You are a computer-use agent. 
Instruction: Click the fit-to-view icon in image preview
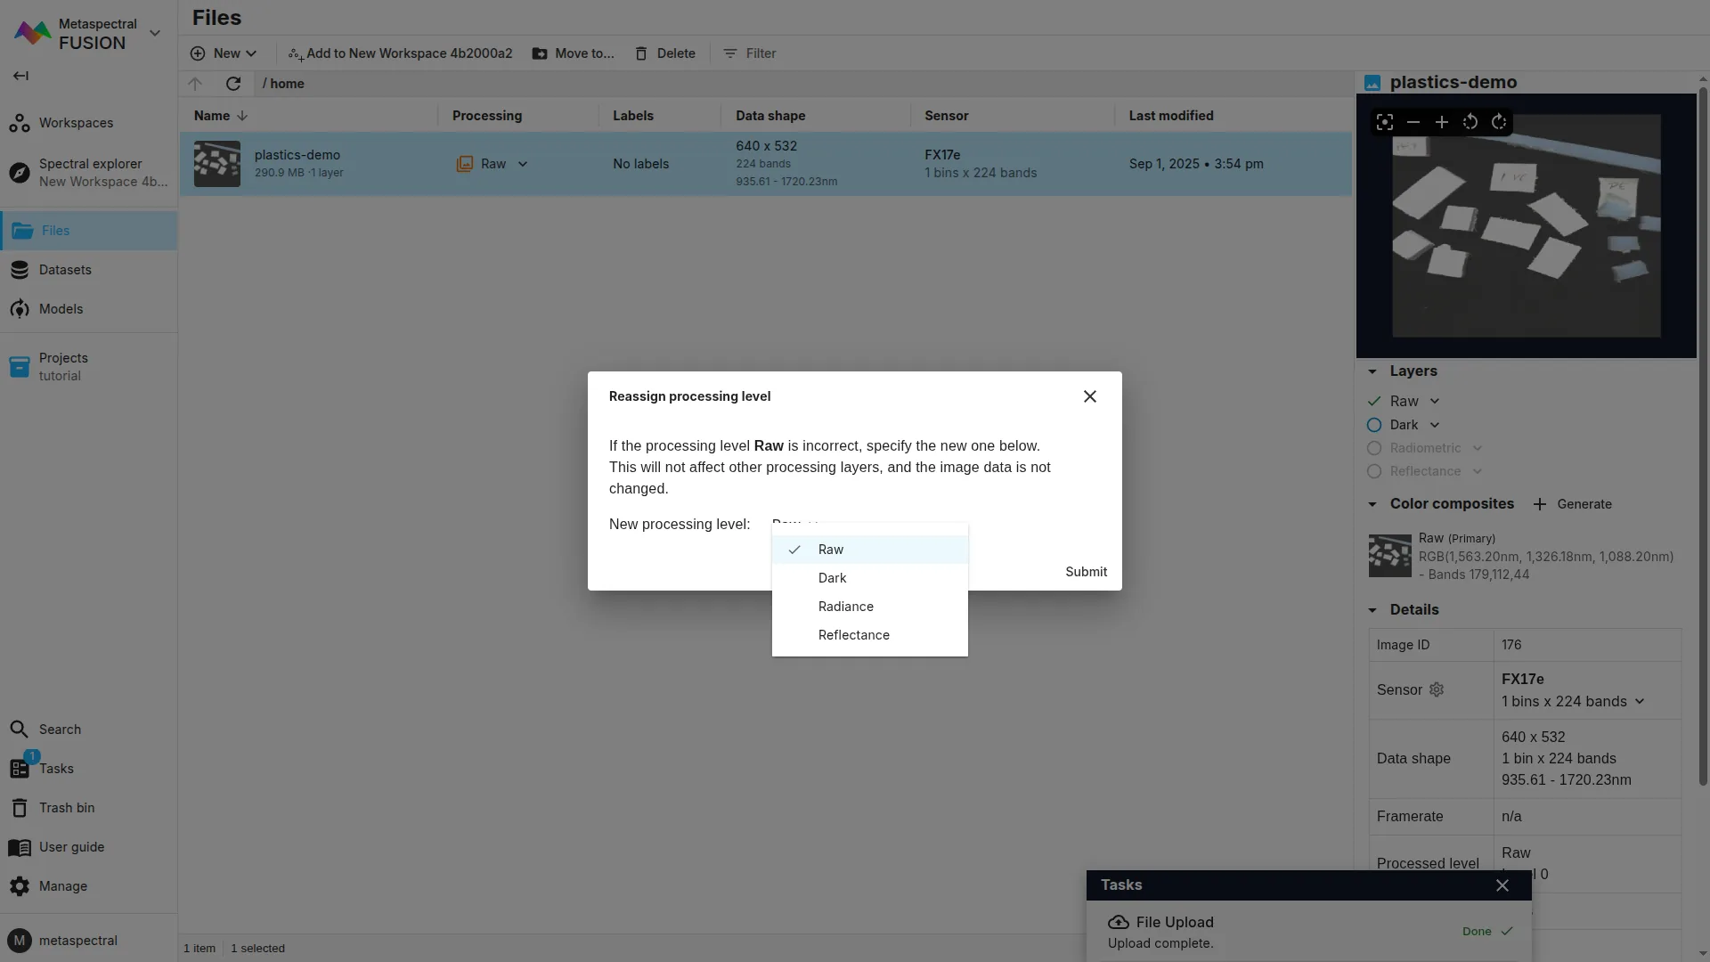pos(1384,122)
